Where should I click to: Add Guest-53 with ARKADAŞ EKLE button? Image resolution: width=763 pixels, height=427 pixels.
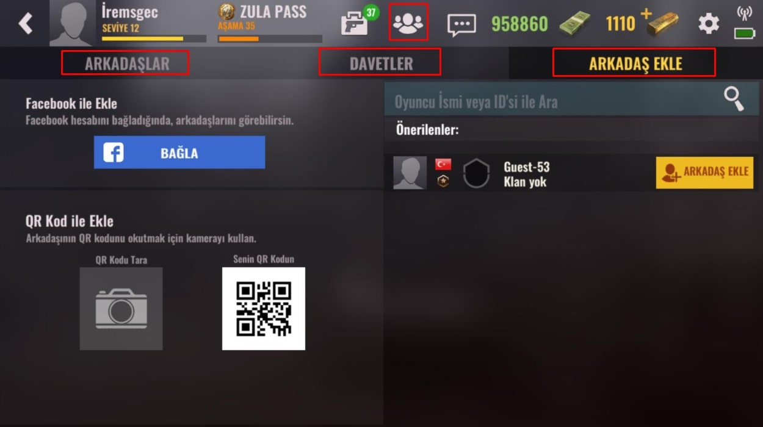704,173
